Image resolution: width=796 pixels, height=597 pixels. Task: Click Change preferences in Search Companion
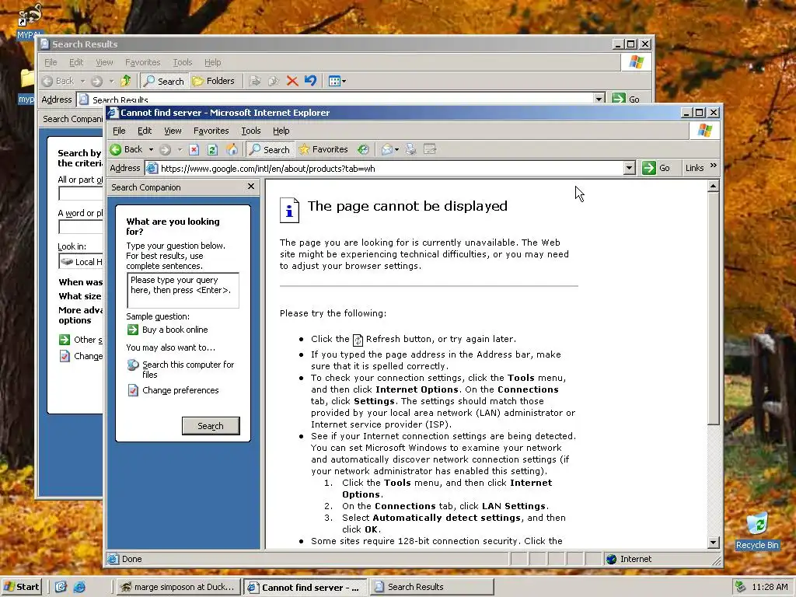180,390
